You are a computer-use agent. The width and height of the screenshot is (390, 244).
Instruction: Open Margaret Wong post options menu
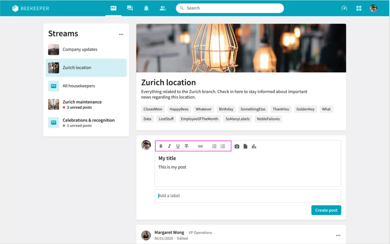tap(338, 235)
